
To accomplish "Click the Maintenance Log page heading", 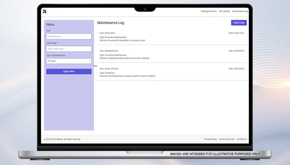I will [x=111, y=23].
